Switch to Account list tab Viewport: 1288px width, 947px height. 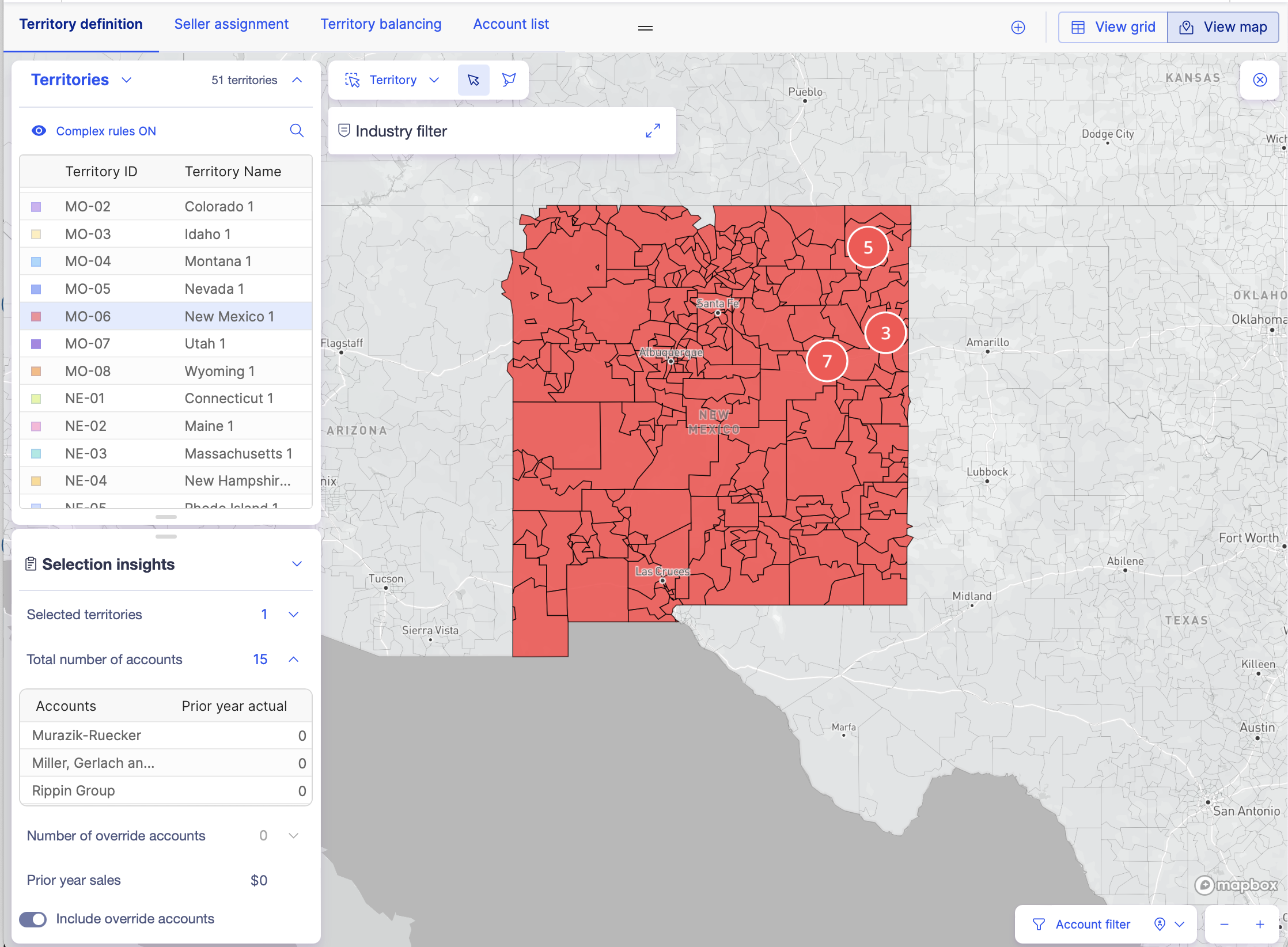tap(511, 24)
